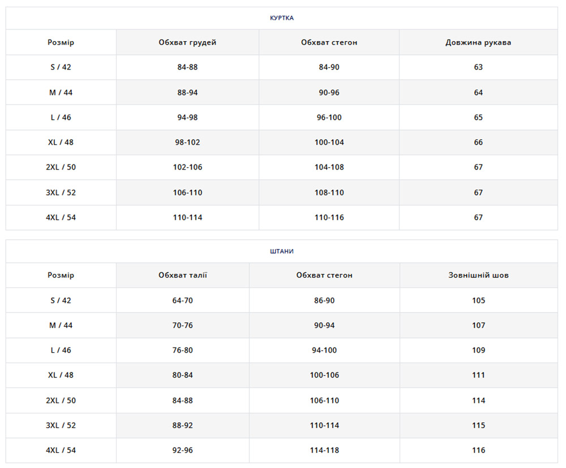
Task: Click the XL / 48 row in jacket table
Action: [61, 142]
